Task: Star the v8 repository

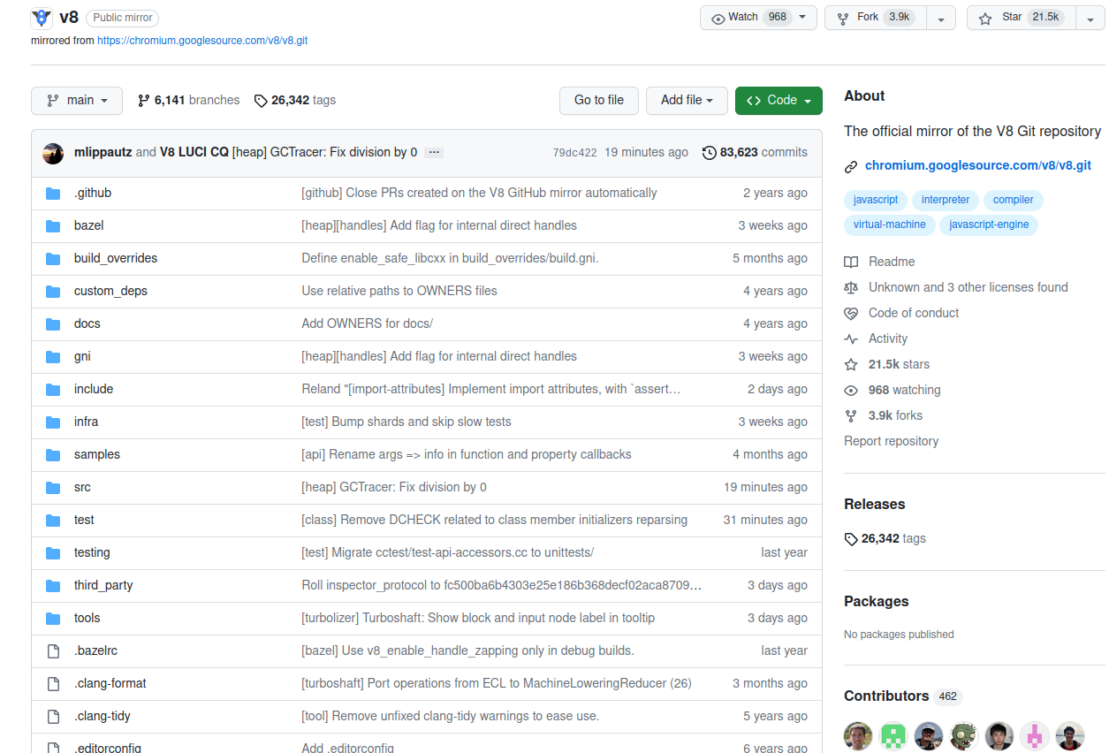Action: pyautogui.click(x=1013, y=18)
